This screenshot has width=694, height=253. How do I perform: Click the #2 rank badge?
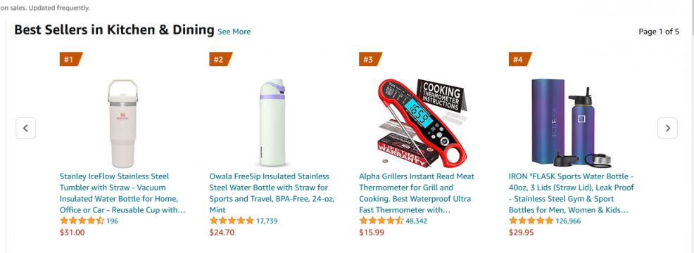tap(220, 59)
